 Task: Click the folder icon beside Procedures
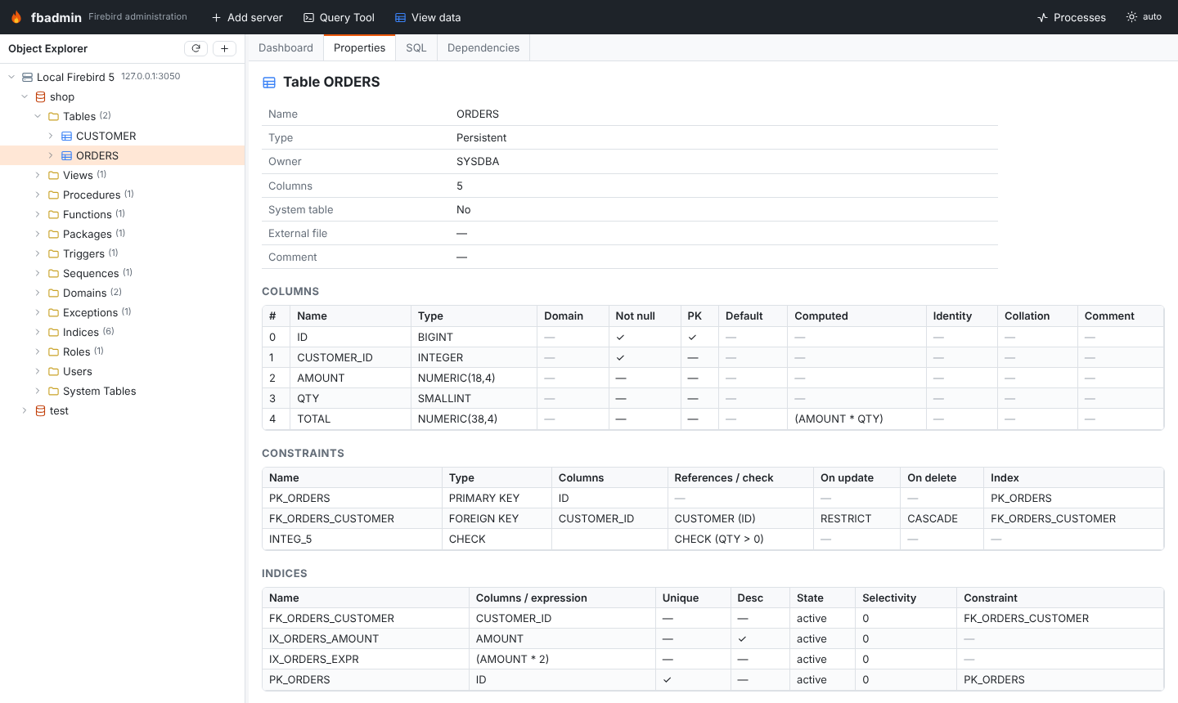[x=53, y=195]
